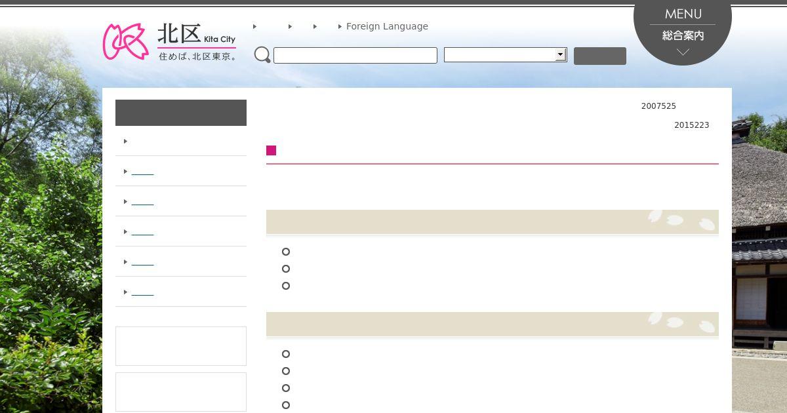Focus the site search text field
Screen dimensions: 787x413
pos(355,56)
